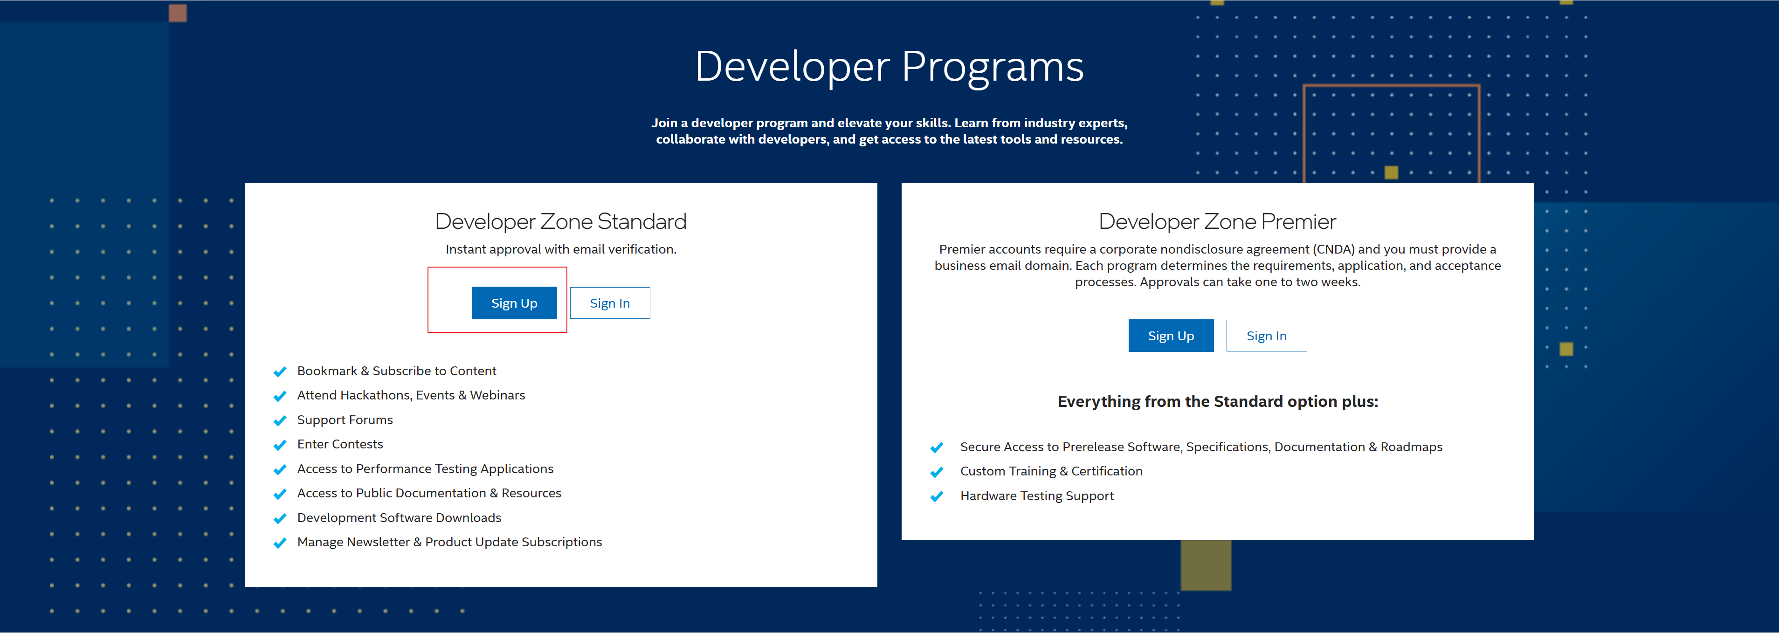Viewport: 1779px width, 633px height.
Task: Click checkmark beside Attend Hackathons, Events & Webinars
Action: click(280, 396)
